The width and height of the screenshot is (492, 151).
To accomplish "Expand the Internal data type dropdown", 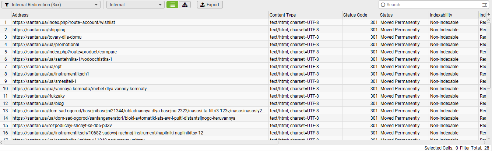I will click(135, 5).
